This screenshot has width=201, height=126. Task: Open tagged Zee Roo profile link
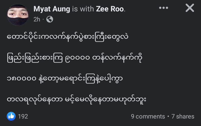[110, 9]
